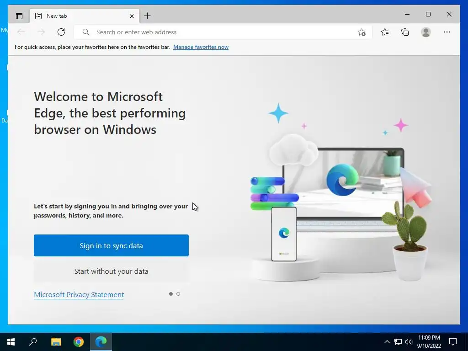Click Microsoft Edge taskbar icon

pyautogui.click(x=101, y=342)
